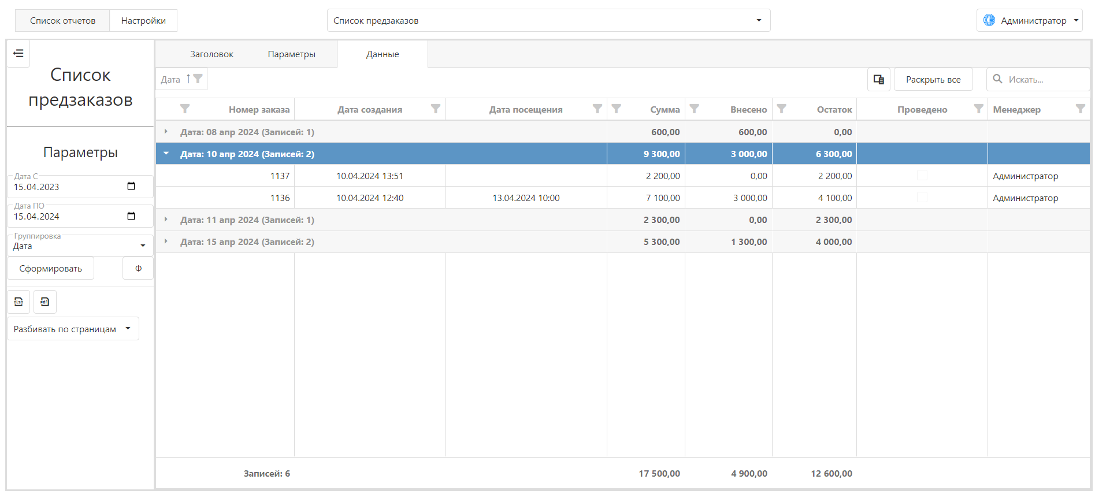The image size is (1095, 494).
Task: Click footer total 12 600,00
Action: (832, 473)
